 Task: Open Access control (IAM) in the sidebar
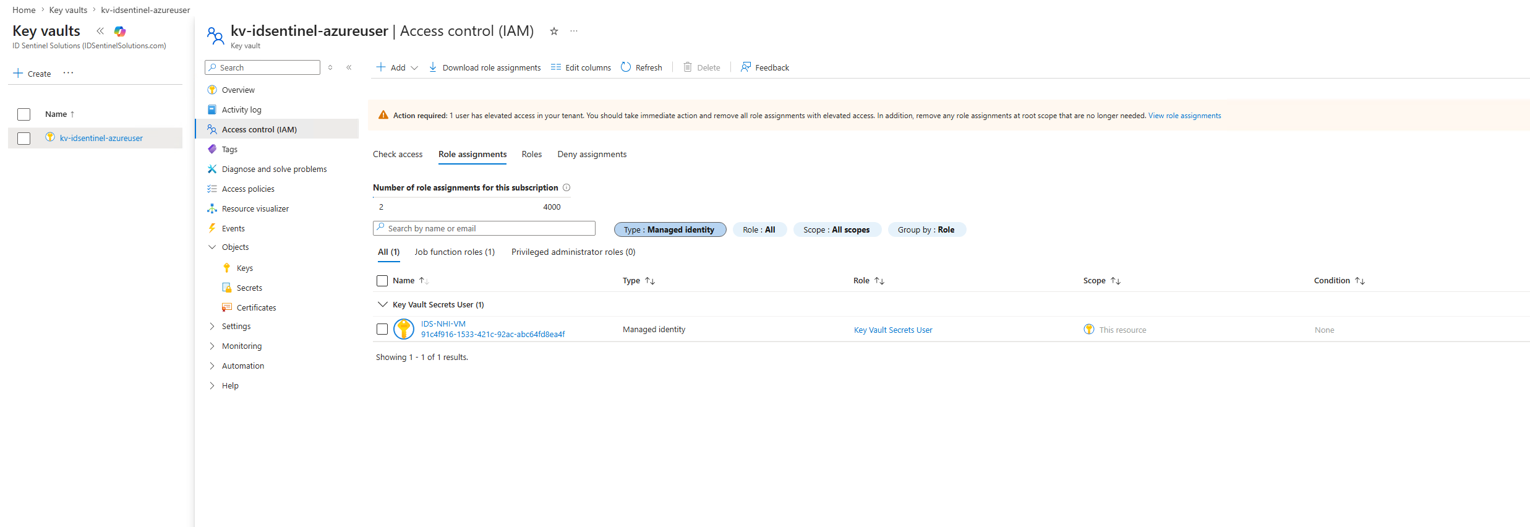coord(277,129)
